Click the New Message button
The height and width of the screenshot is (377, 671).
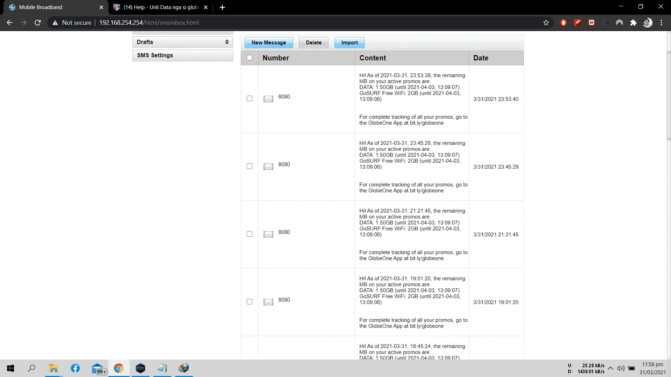[269, 43]
